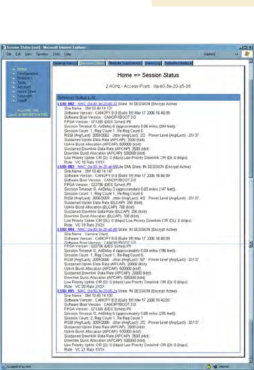Click the Internet Explorer title bar icon
The image size is (254, 370).
tap(4, 47)
